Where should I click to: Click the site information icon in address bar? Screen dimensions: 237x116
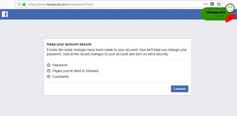click(x=19, y=4)
